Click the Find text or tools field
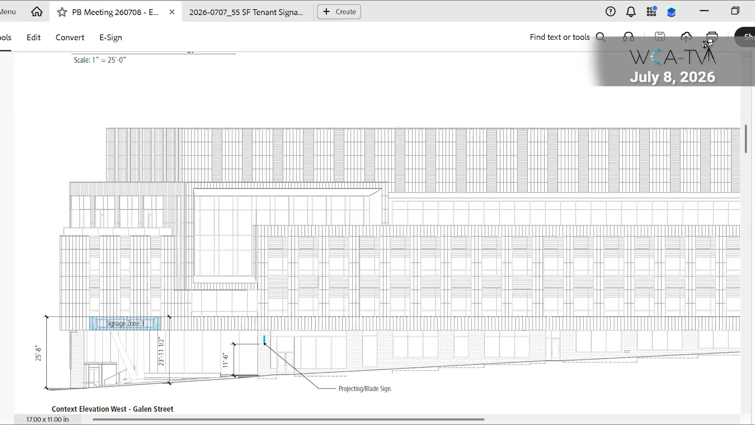The width and height of the screenshot is (755, 425). [560, 37]
